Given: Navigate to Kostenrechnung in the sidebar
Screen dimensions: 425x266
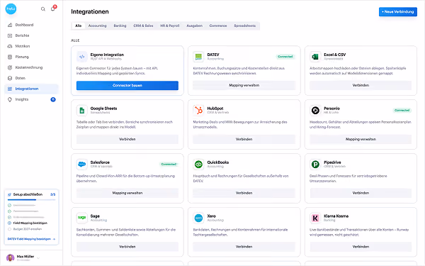Looking at the screenshot, I should point(31,67).
